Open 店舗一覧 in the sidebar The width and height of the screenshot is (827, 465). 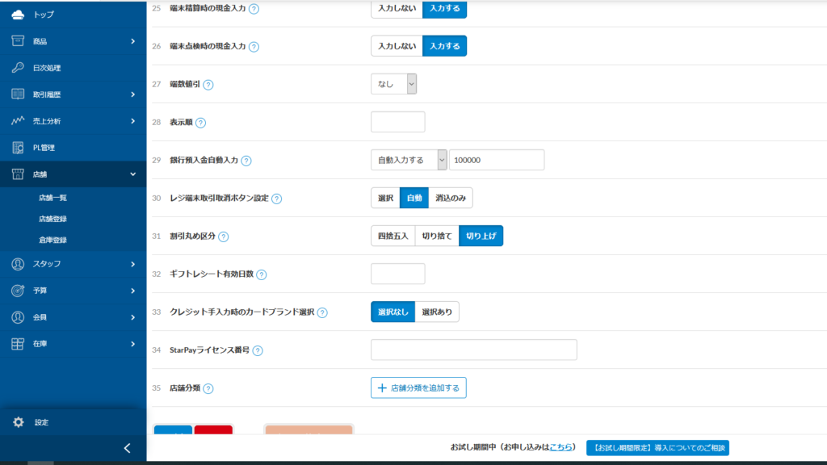(53, 198)
